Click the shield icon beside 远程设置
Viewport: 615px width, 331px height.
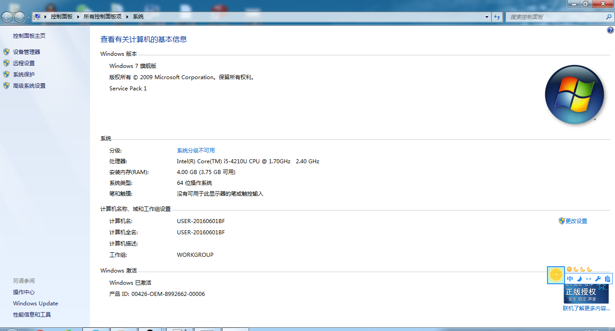point(6,63)
